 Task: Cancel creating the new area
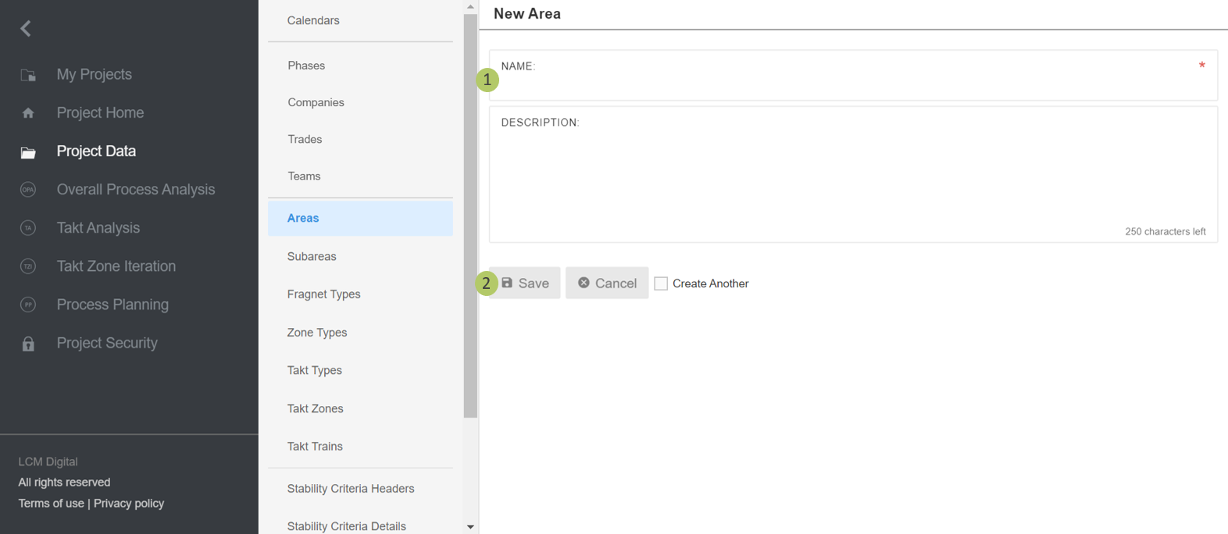(607, 283)
